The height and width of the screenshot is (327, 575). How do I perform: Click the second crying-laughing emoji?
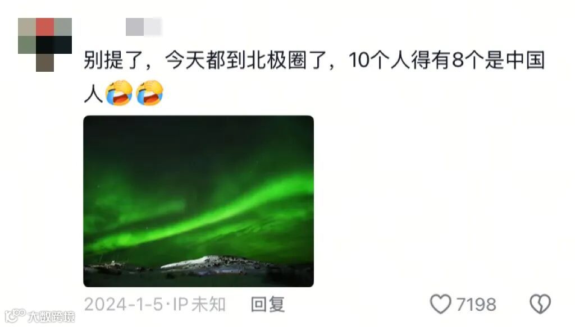point(149,93)
